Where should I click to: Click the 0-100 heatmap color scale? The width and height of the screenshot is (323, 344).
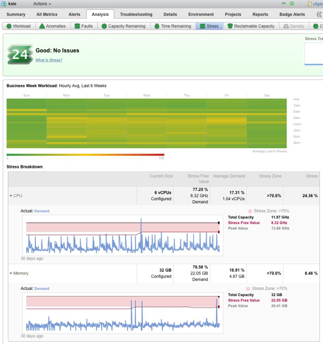(85, 154)
